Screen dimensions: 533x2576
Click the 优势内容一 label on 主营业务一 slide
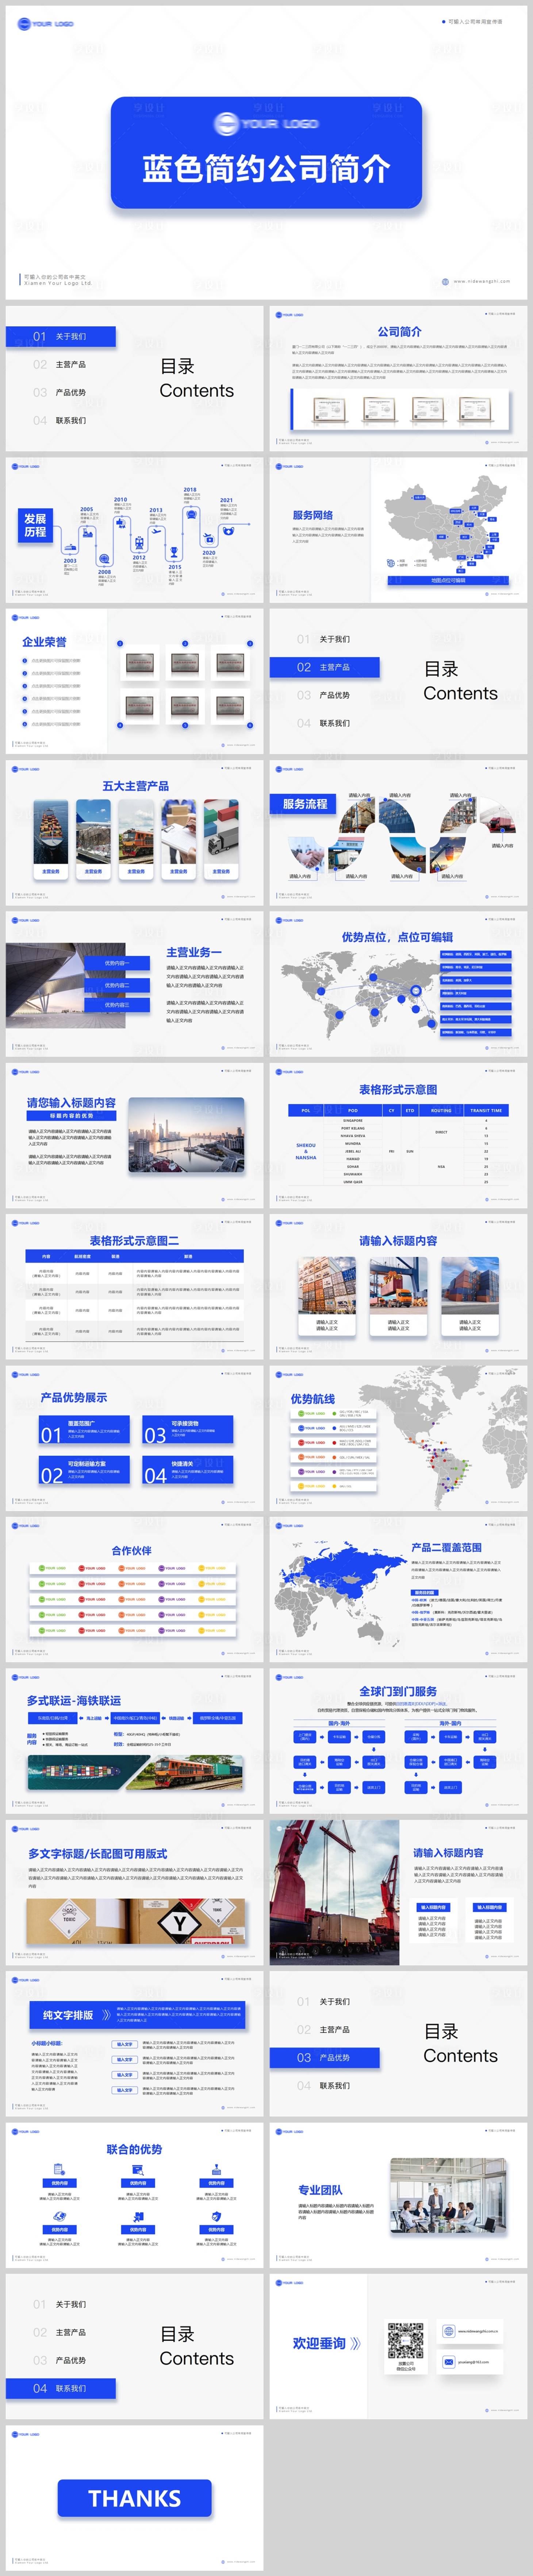pos(117,963)
